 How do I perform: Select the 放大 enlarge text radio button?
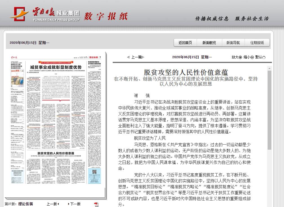(240, 57)
